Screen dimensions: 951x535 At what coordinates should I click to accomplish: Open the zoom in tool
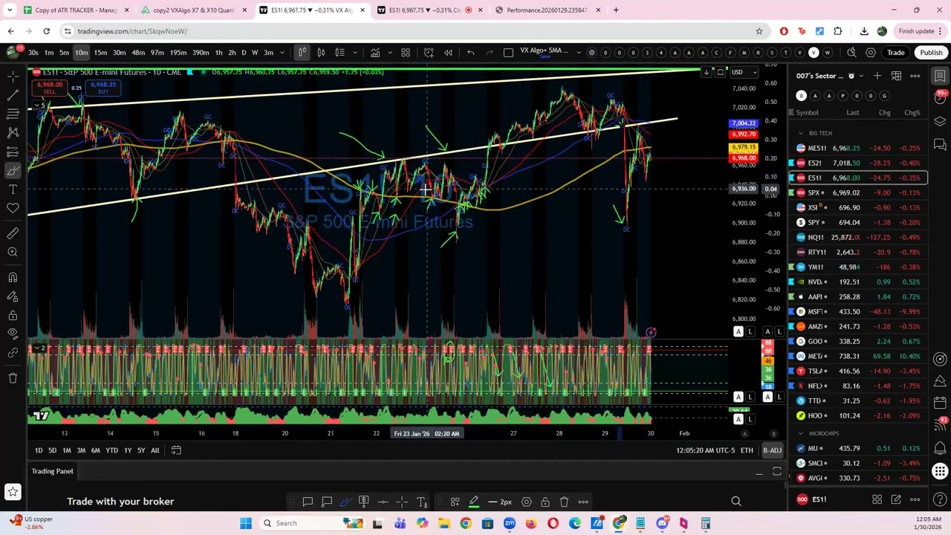(13, 253)
